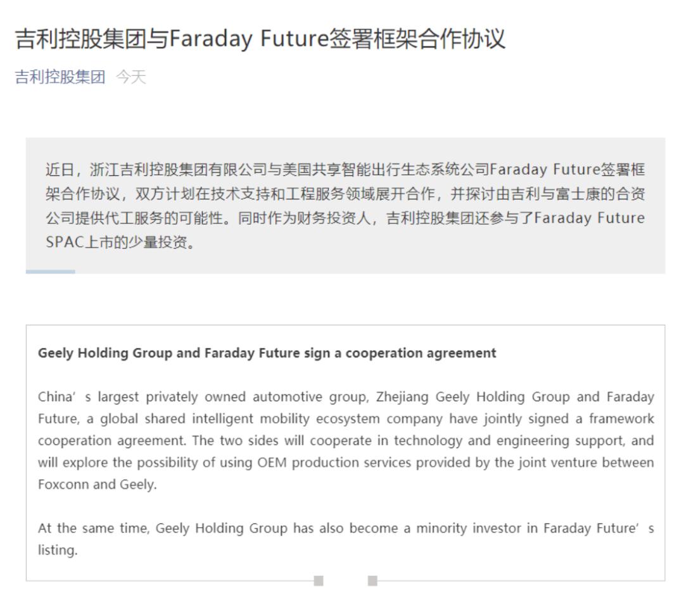
Task: Click Zhejiang Geely Holding Group text
Action: 473,397
